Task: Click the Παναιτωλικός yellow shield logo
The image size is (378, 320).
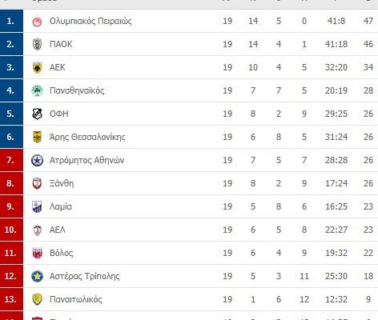Action: (x=37, y=299)
